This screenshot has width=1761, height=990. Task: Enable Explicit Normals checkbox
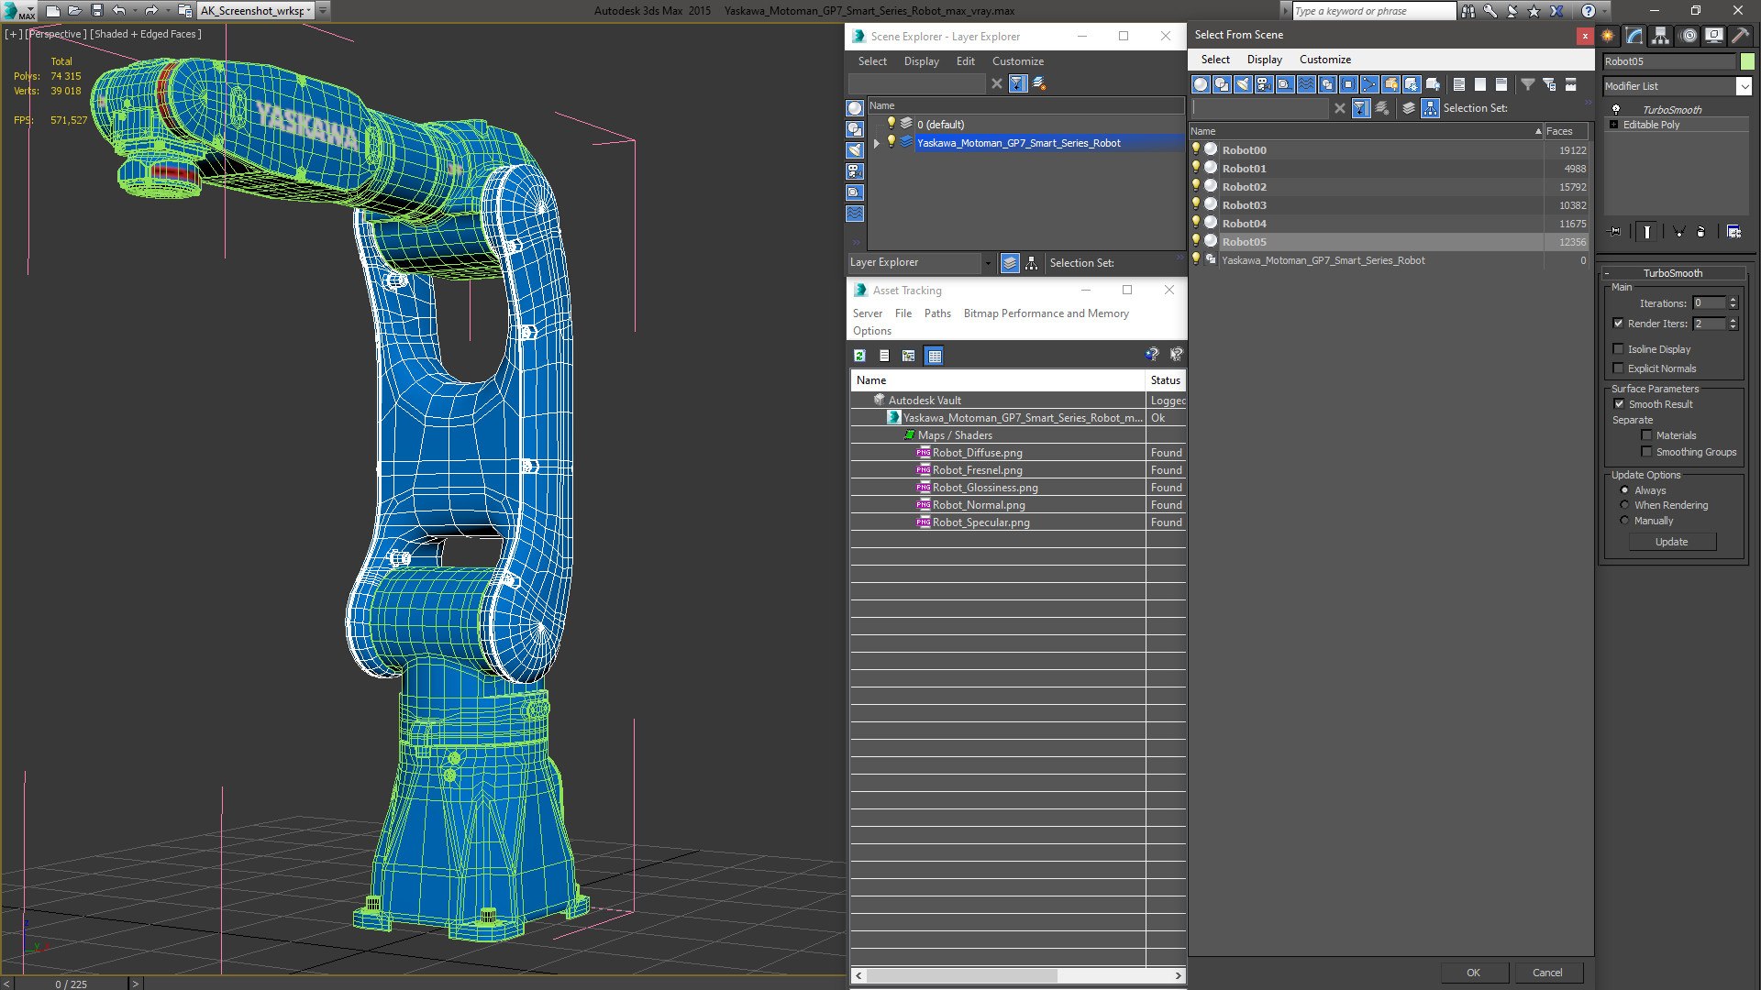point(1618,368)
